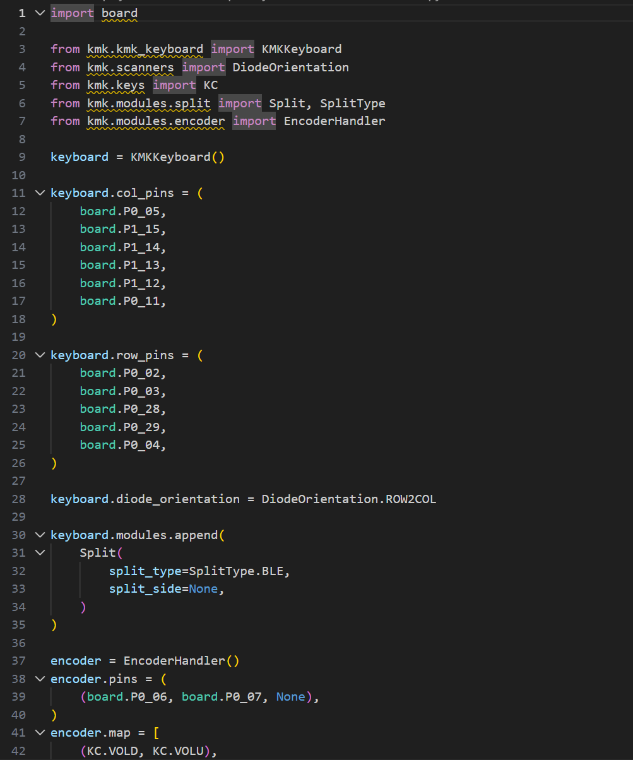The width and height of the screenshot is (633, 760).
Task: Click the P0_06 encoder pin
Action: click(x=149, y=697)
